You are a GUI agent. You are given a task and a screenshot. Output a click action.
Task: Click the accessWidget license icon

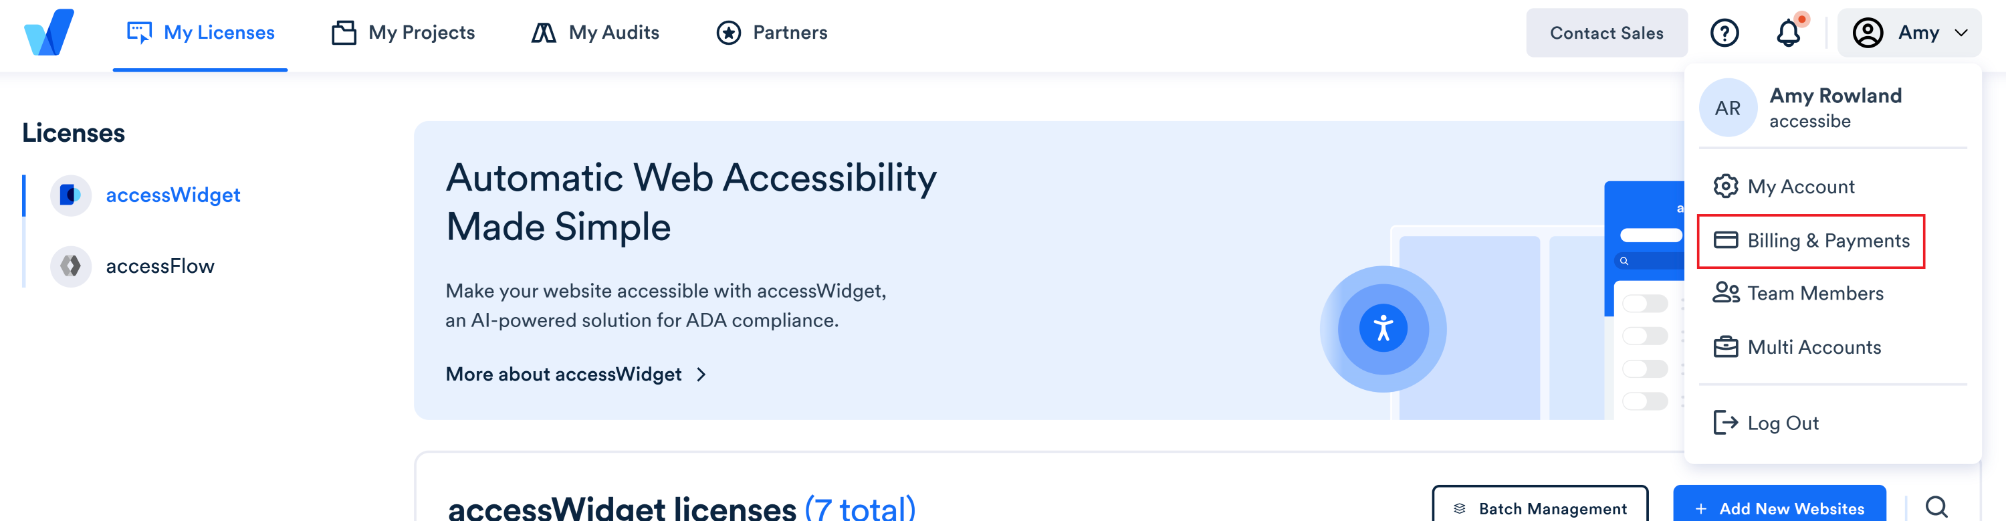(71, 195)
